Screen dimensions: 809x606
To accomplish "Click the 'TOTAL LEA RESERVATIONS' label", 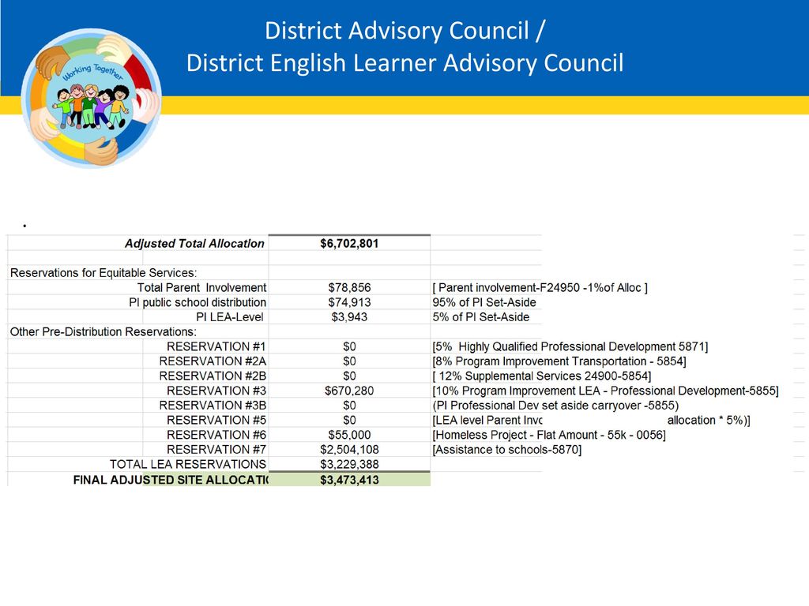I will pos(188,464).
